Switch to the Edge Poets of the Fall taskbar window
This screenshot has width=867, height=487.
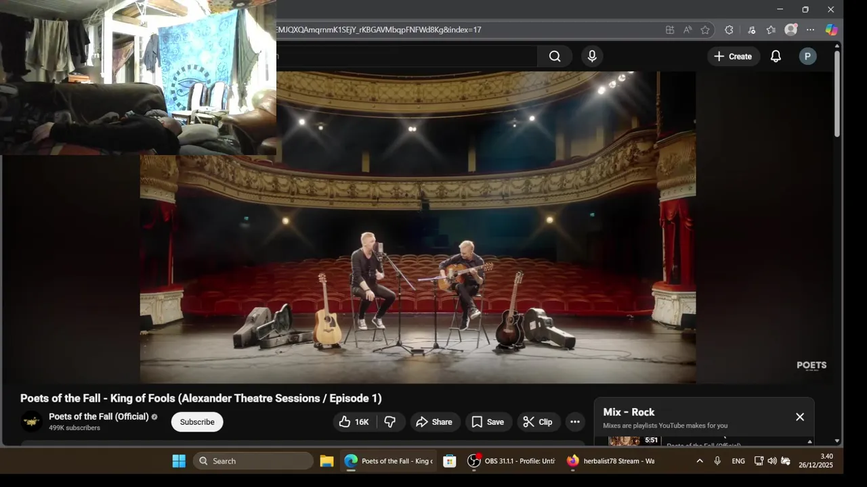389,461
